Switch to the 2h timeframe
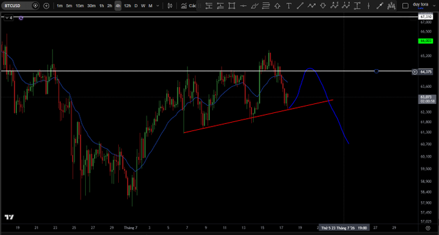439x235 pixels. pyautogui.click(x=110, y=6)
